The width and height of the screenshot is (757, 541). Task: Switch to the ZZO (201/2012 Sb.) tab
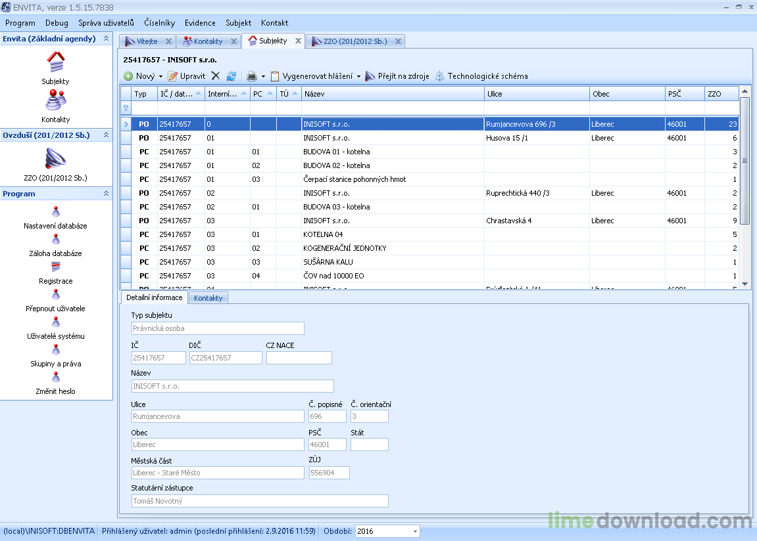point(355,41)
